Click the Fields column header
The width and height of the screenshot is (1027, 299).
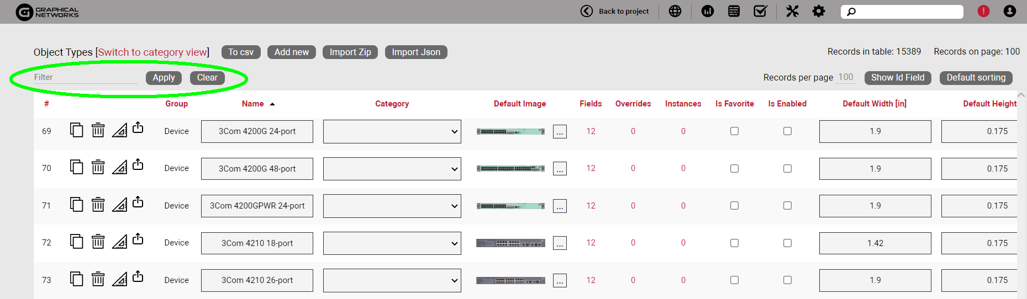point(591,104)
